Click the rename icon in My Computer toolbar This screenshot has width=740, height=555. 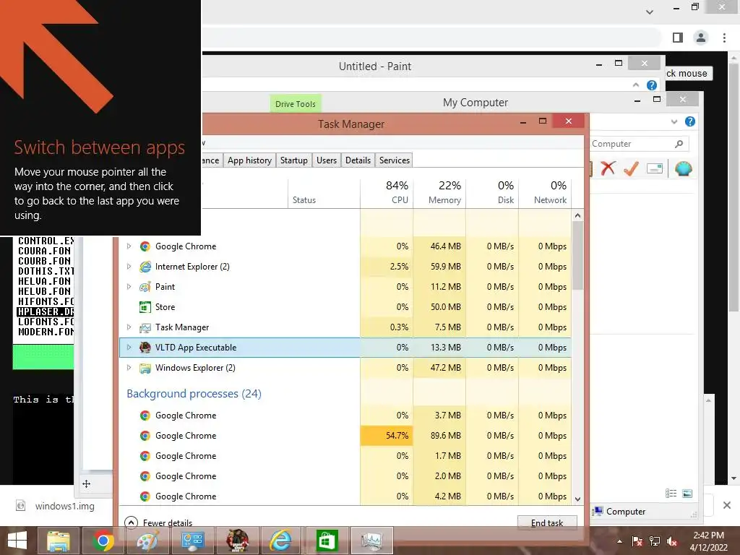pyautogui.click(x=655, y=168)
